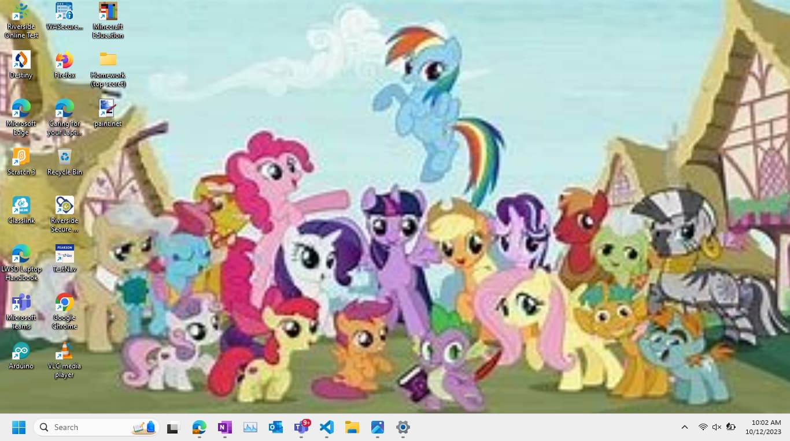Select the Microsoft Teams desktop icon

[x=21, y=312]
